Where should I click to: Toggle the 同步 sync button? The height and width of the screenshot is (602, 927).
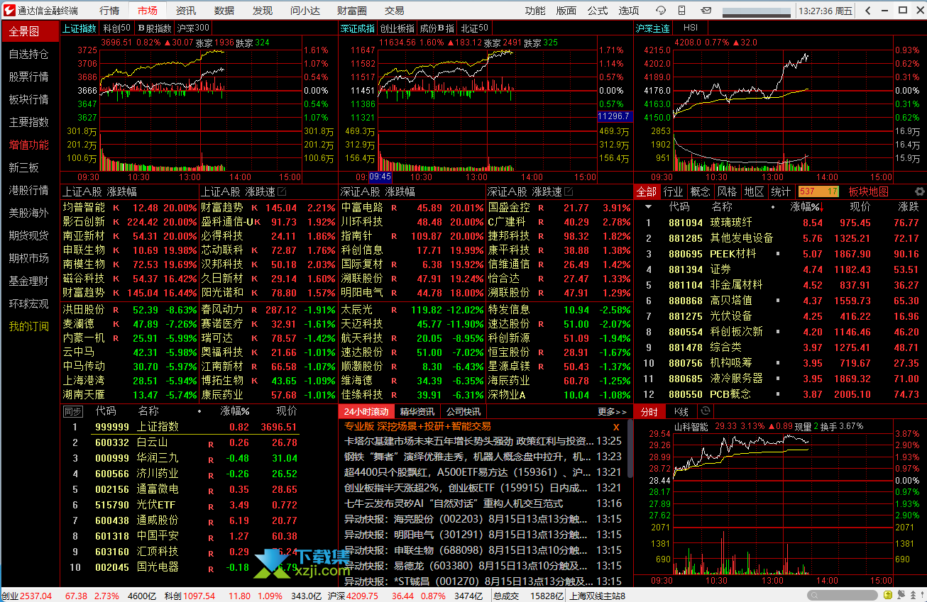72,411
